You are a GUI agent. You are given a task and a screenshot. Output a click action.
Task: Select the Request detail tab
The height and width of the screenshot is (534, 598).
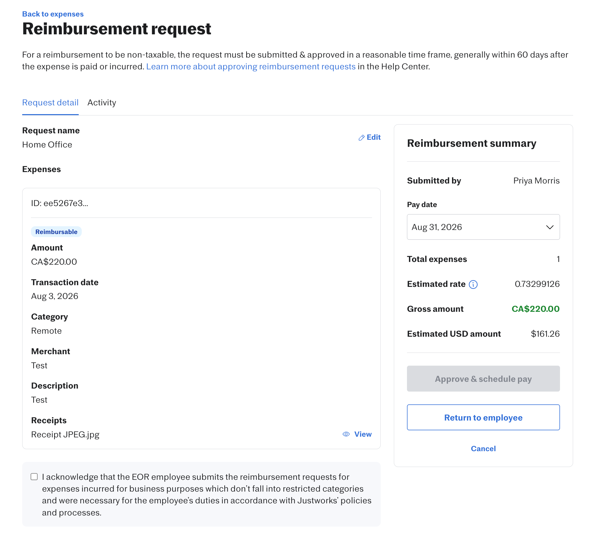(50, 103)
